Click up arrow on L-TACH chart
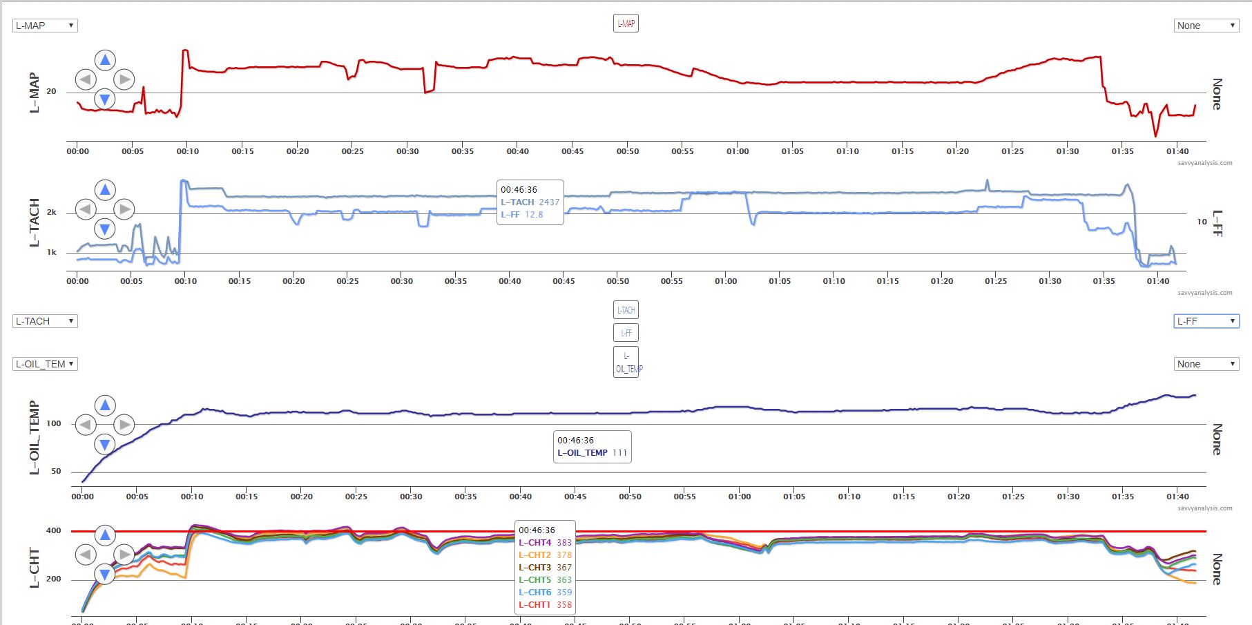The image size is (1252, 625). 105,190
